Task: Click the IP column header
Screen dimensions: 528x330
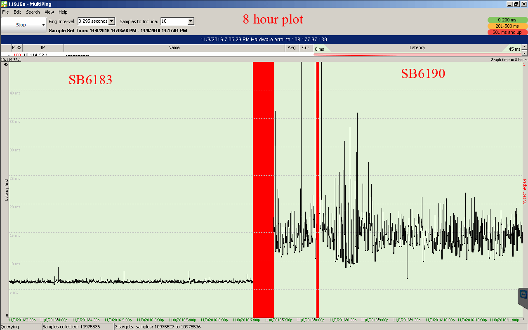Action: (43, 48)
